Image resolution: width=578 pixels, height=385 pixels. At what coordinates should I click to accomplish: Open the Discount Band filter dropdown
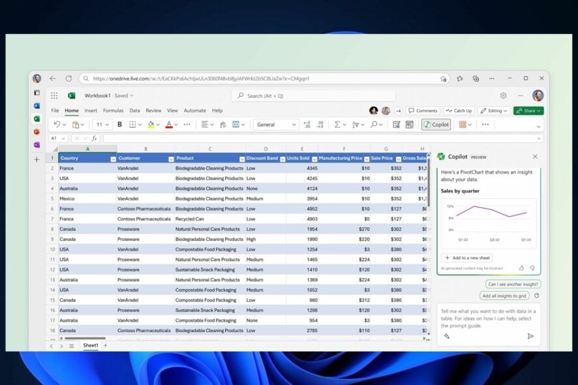pyautogui.click(x=282, y=159)
